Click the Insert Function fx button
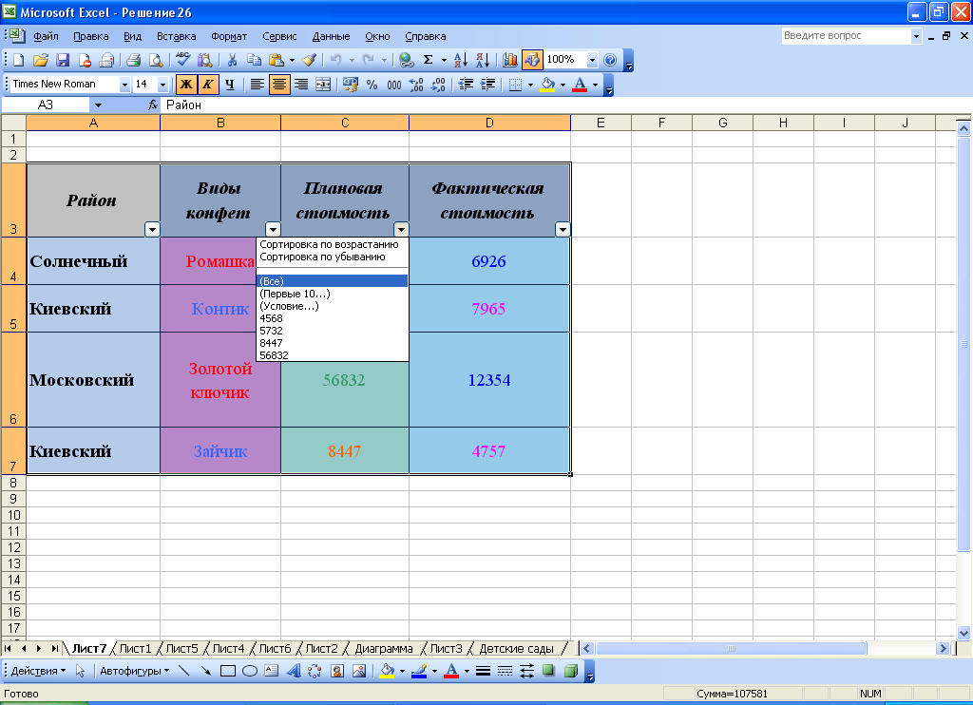This screenshot has height=705, width=973. tap(153, 105)
